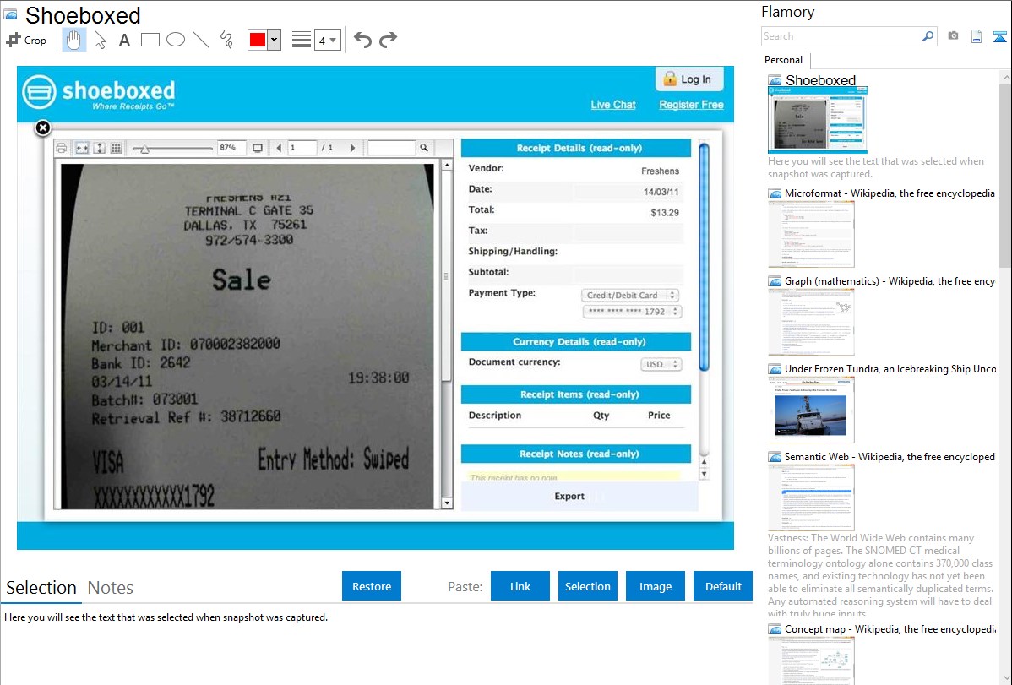This screenshot has width=1012, height=685.
Task: Click the blue icon right of document icon
Action: [999, 36]
